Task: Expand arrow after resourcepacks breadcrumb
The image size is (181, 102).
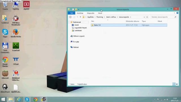Action: (x=130, y=17)
